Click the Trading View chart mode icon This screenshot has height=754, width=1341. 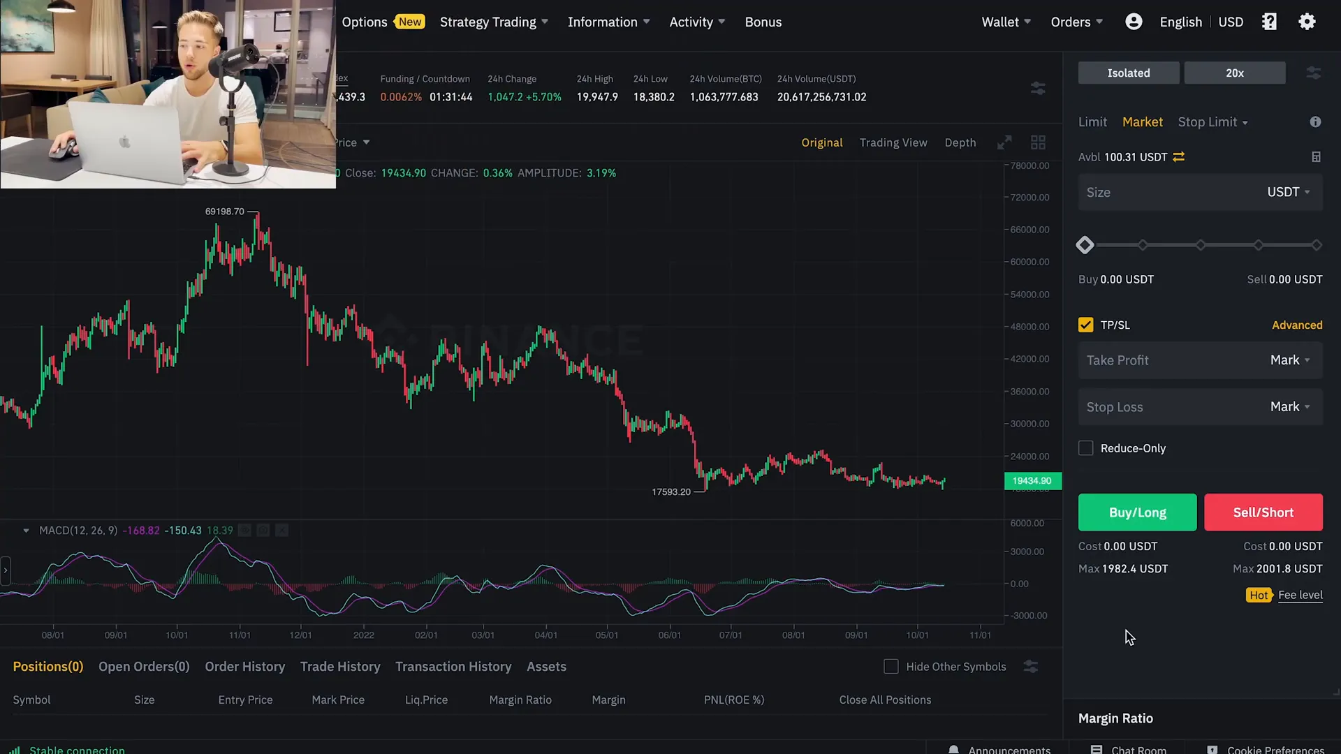tap(893, 142)
